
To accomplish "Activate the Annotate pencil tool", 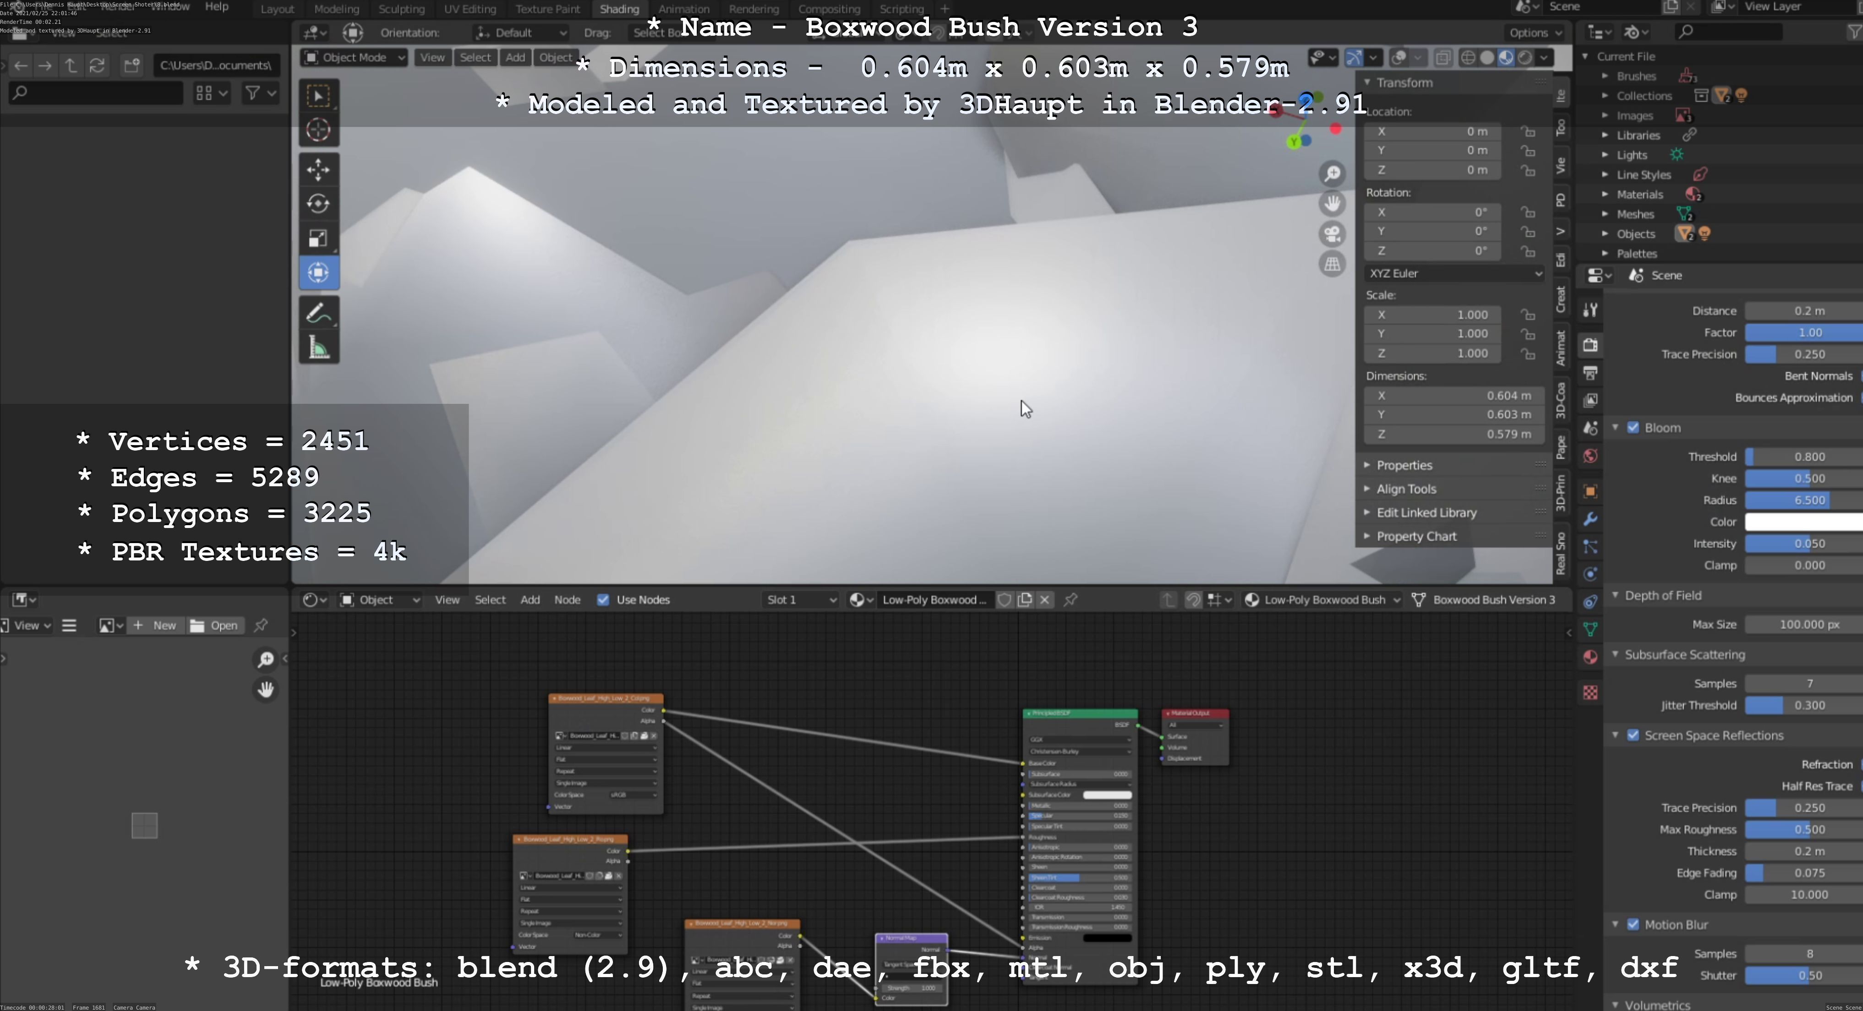I will [x=318, y=314].
